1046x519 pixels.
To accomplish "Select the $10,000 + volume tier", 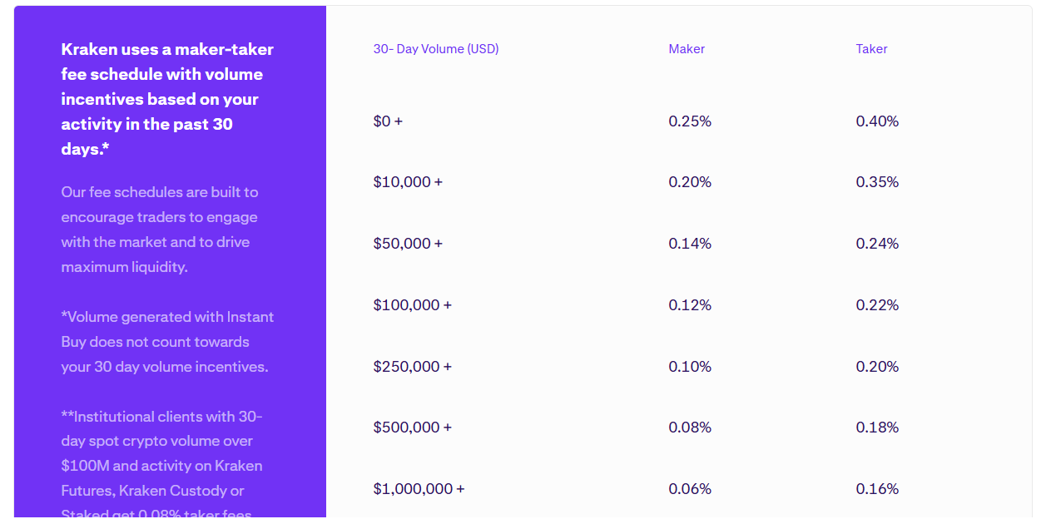I will pos(408,182).
